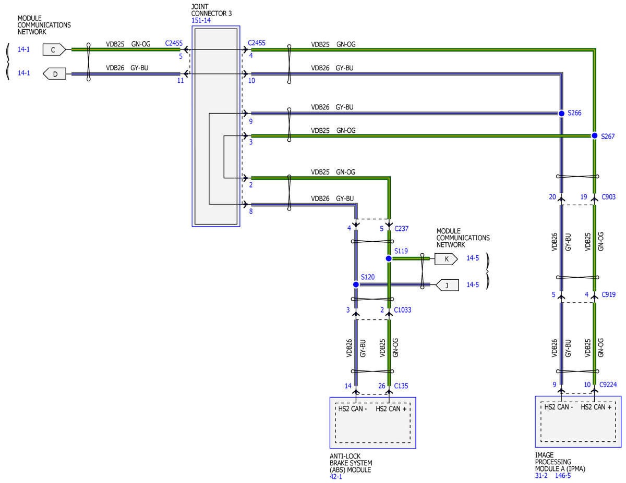Select splice point S267
This screenshot has height=483, width=626.
(594, 135)
